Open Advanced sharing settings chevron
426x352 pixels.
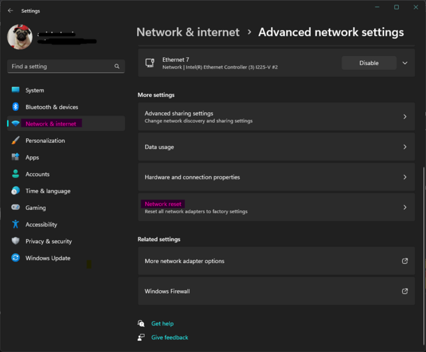click(x=405, y=117)
